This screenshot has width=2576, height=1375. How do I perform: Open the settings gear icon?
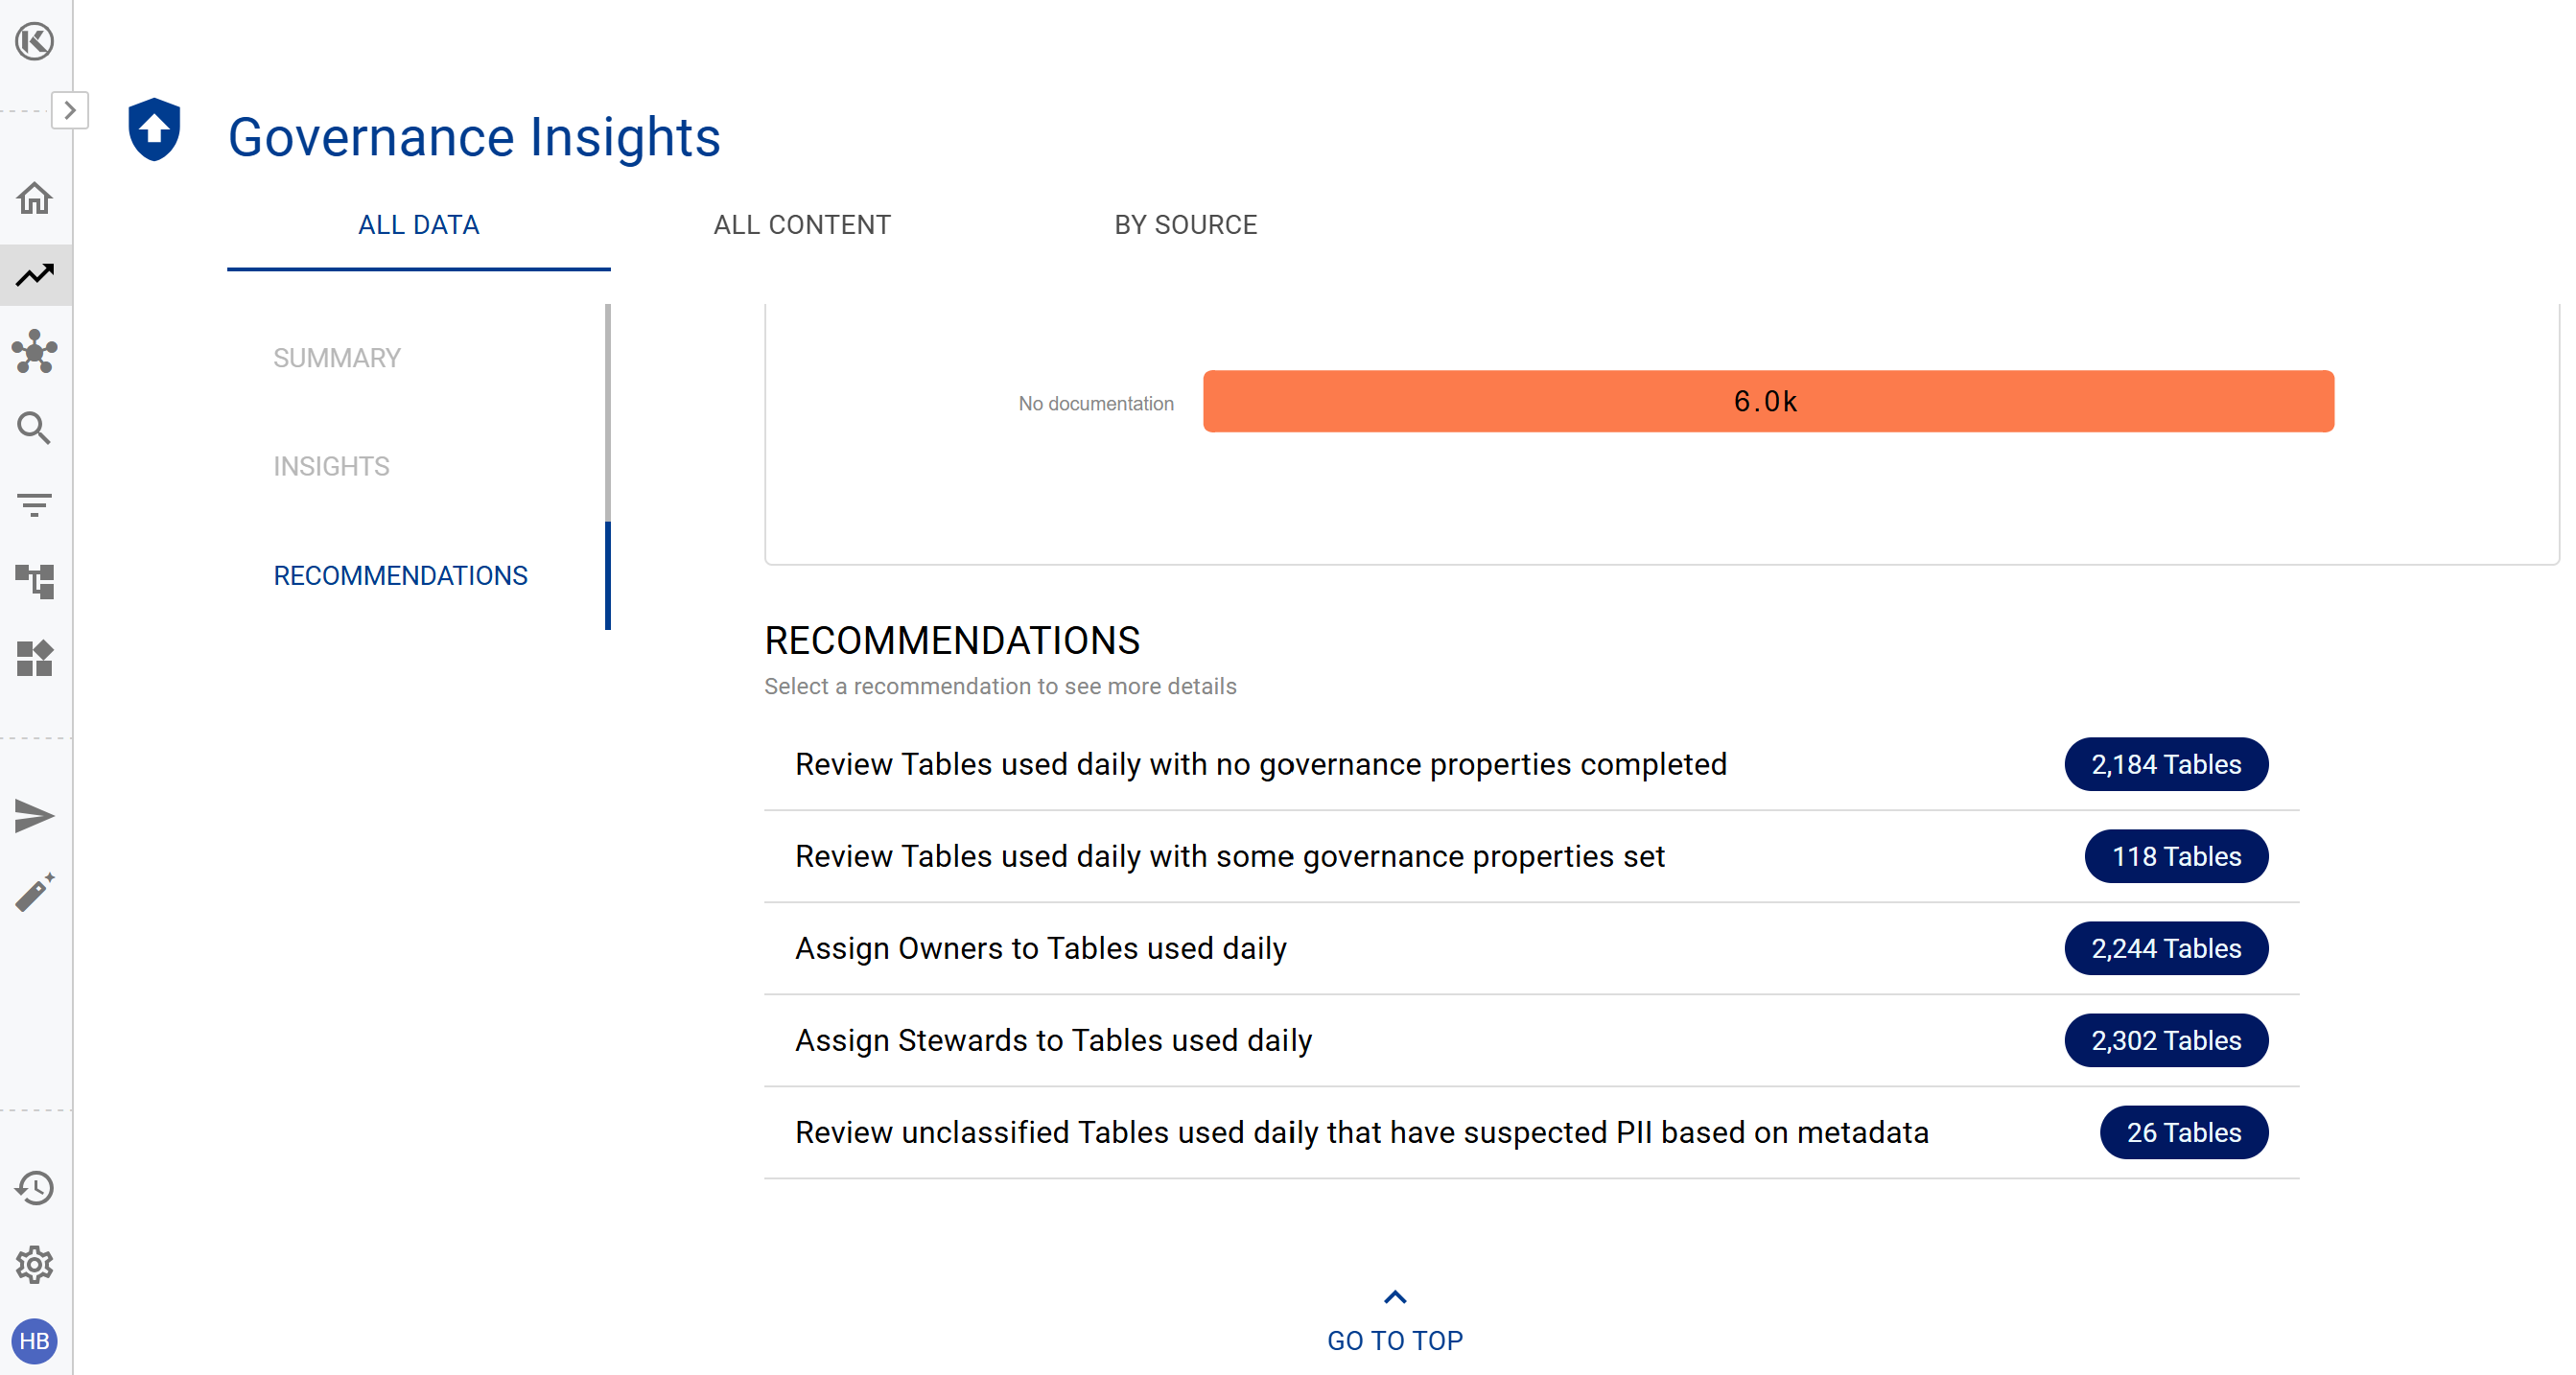click(35, 1265)
